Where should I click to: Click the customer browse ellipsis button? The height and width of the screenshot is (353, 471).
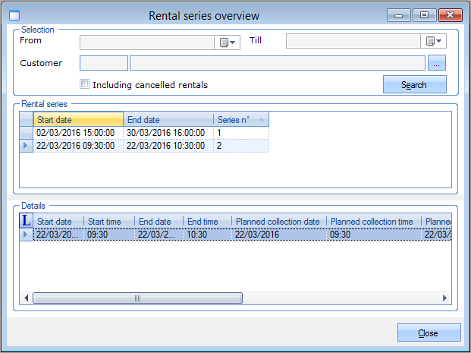[436, 64]
